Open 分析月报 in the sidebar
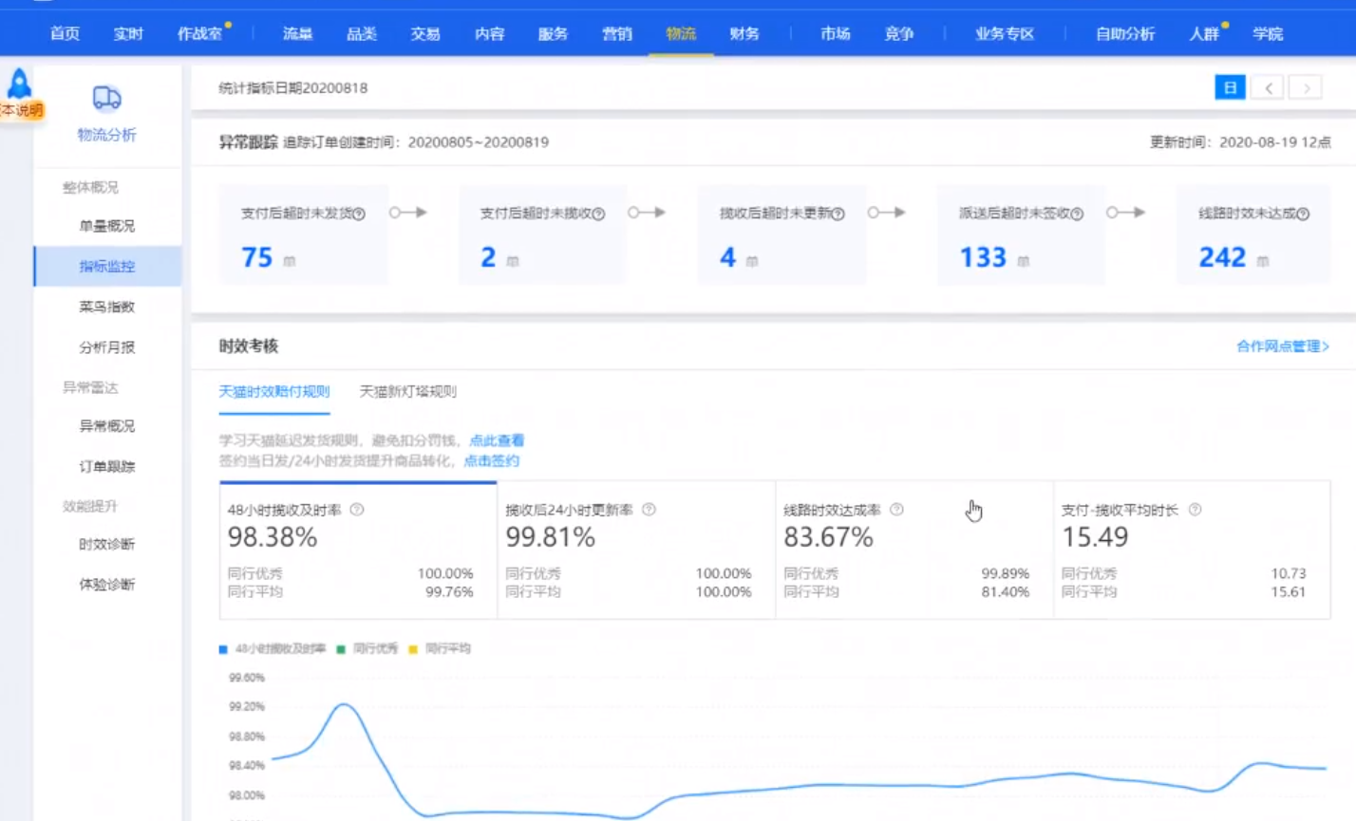 tap(107, 347)
